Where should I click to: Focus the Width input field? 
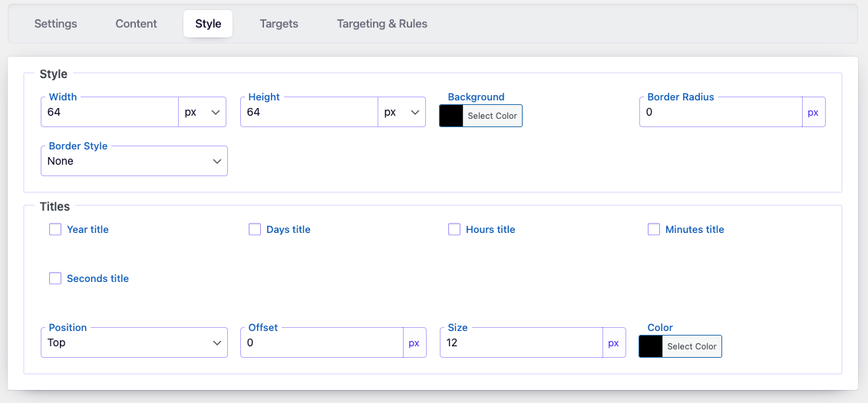[x=110, y=112]
